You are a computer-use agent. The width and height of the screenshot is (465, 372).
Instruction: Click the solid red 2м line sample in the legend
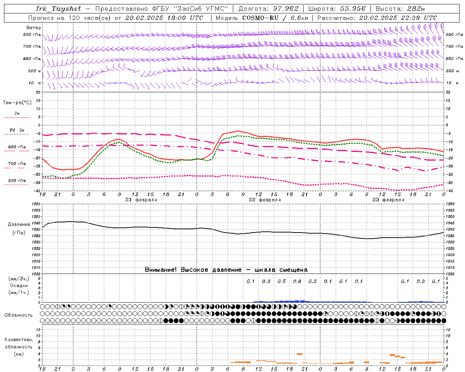point(17,117)
